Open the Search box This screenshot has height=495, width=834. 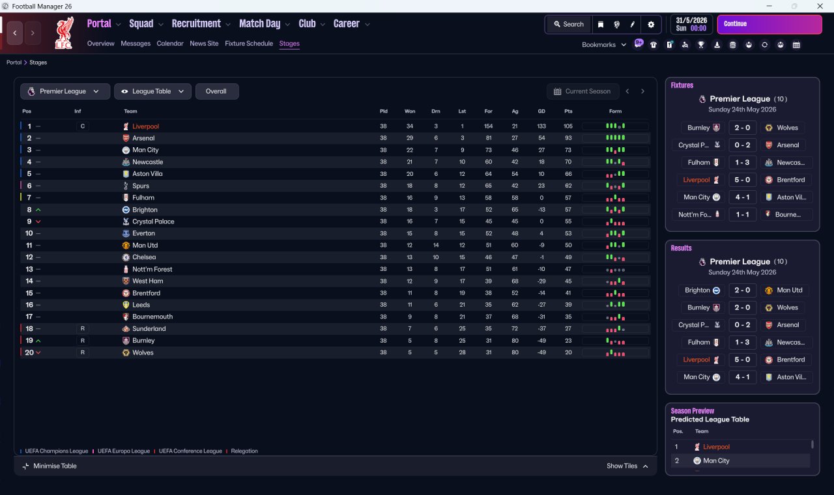click(x=569, y=24)
